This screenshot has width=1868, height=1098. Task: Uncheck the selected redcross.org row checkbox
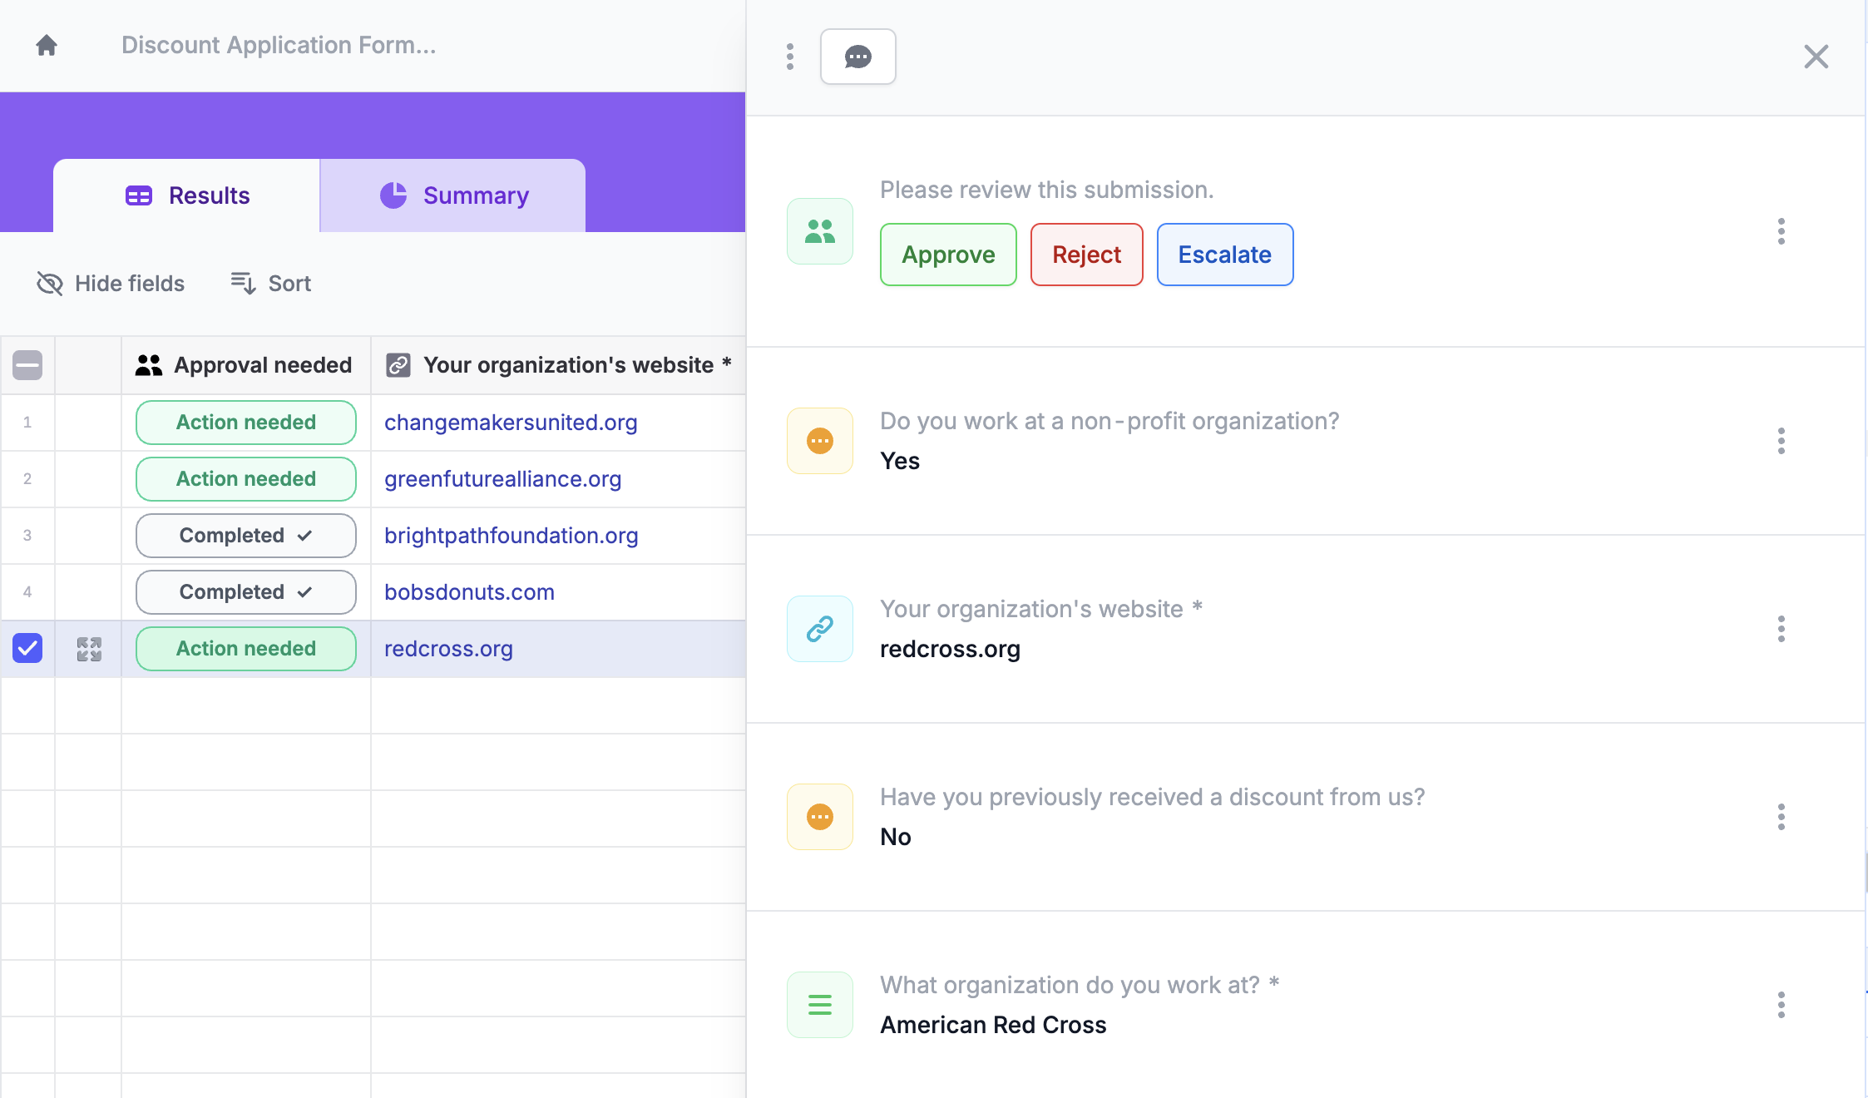[x=27, y=649]
